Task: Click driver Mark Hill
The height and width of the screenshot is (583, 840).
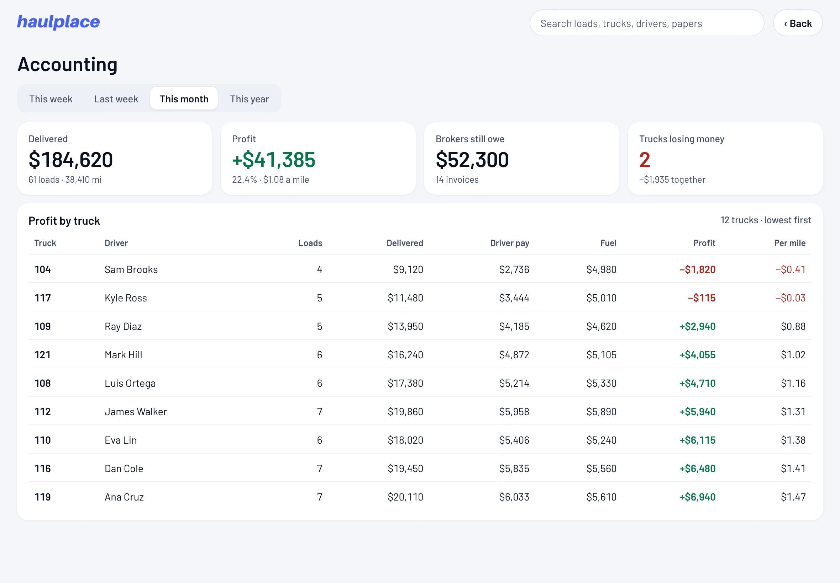Action: click(124, 355)
